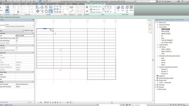This screenshot has height=106, width=189.
Task: Open 3RD FLOOR in the Project Browser
Action: (x=165, y=32)
